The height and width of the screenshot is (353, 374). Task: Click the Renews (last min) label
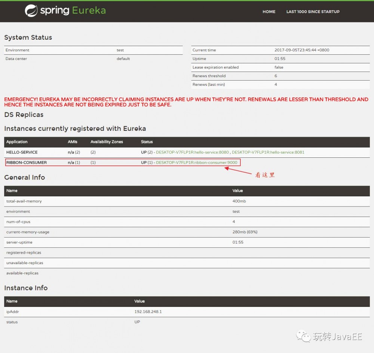(208, 84)
